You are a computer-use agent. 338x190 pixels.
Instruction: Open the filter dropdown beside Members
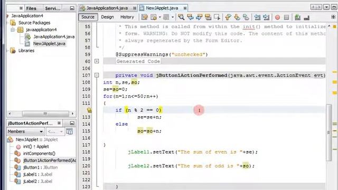(55, 131)
